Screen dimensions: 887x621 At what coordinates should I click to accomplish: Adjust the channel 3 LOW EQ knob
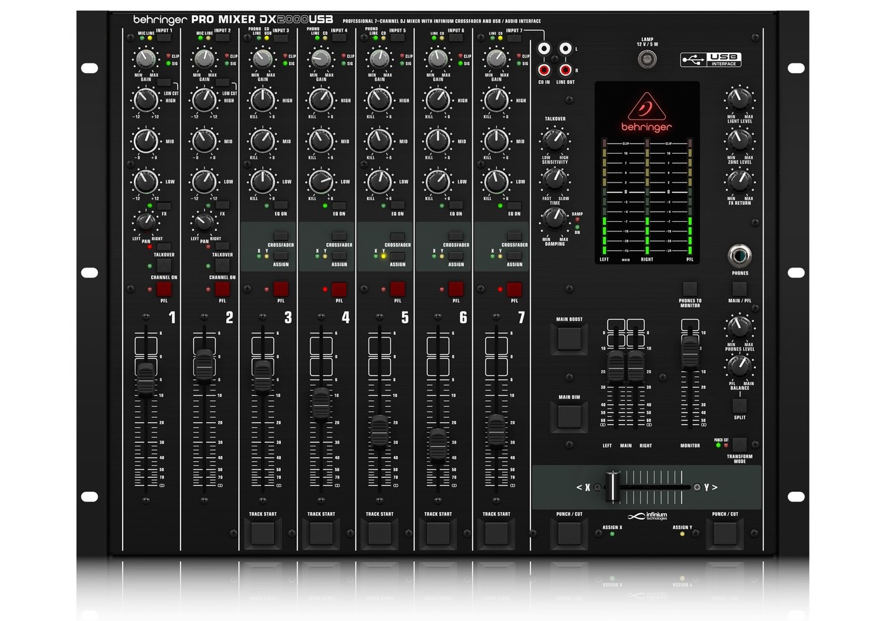tap(262, 182)
